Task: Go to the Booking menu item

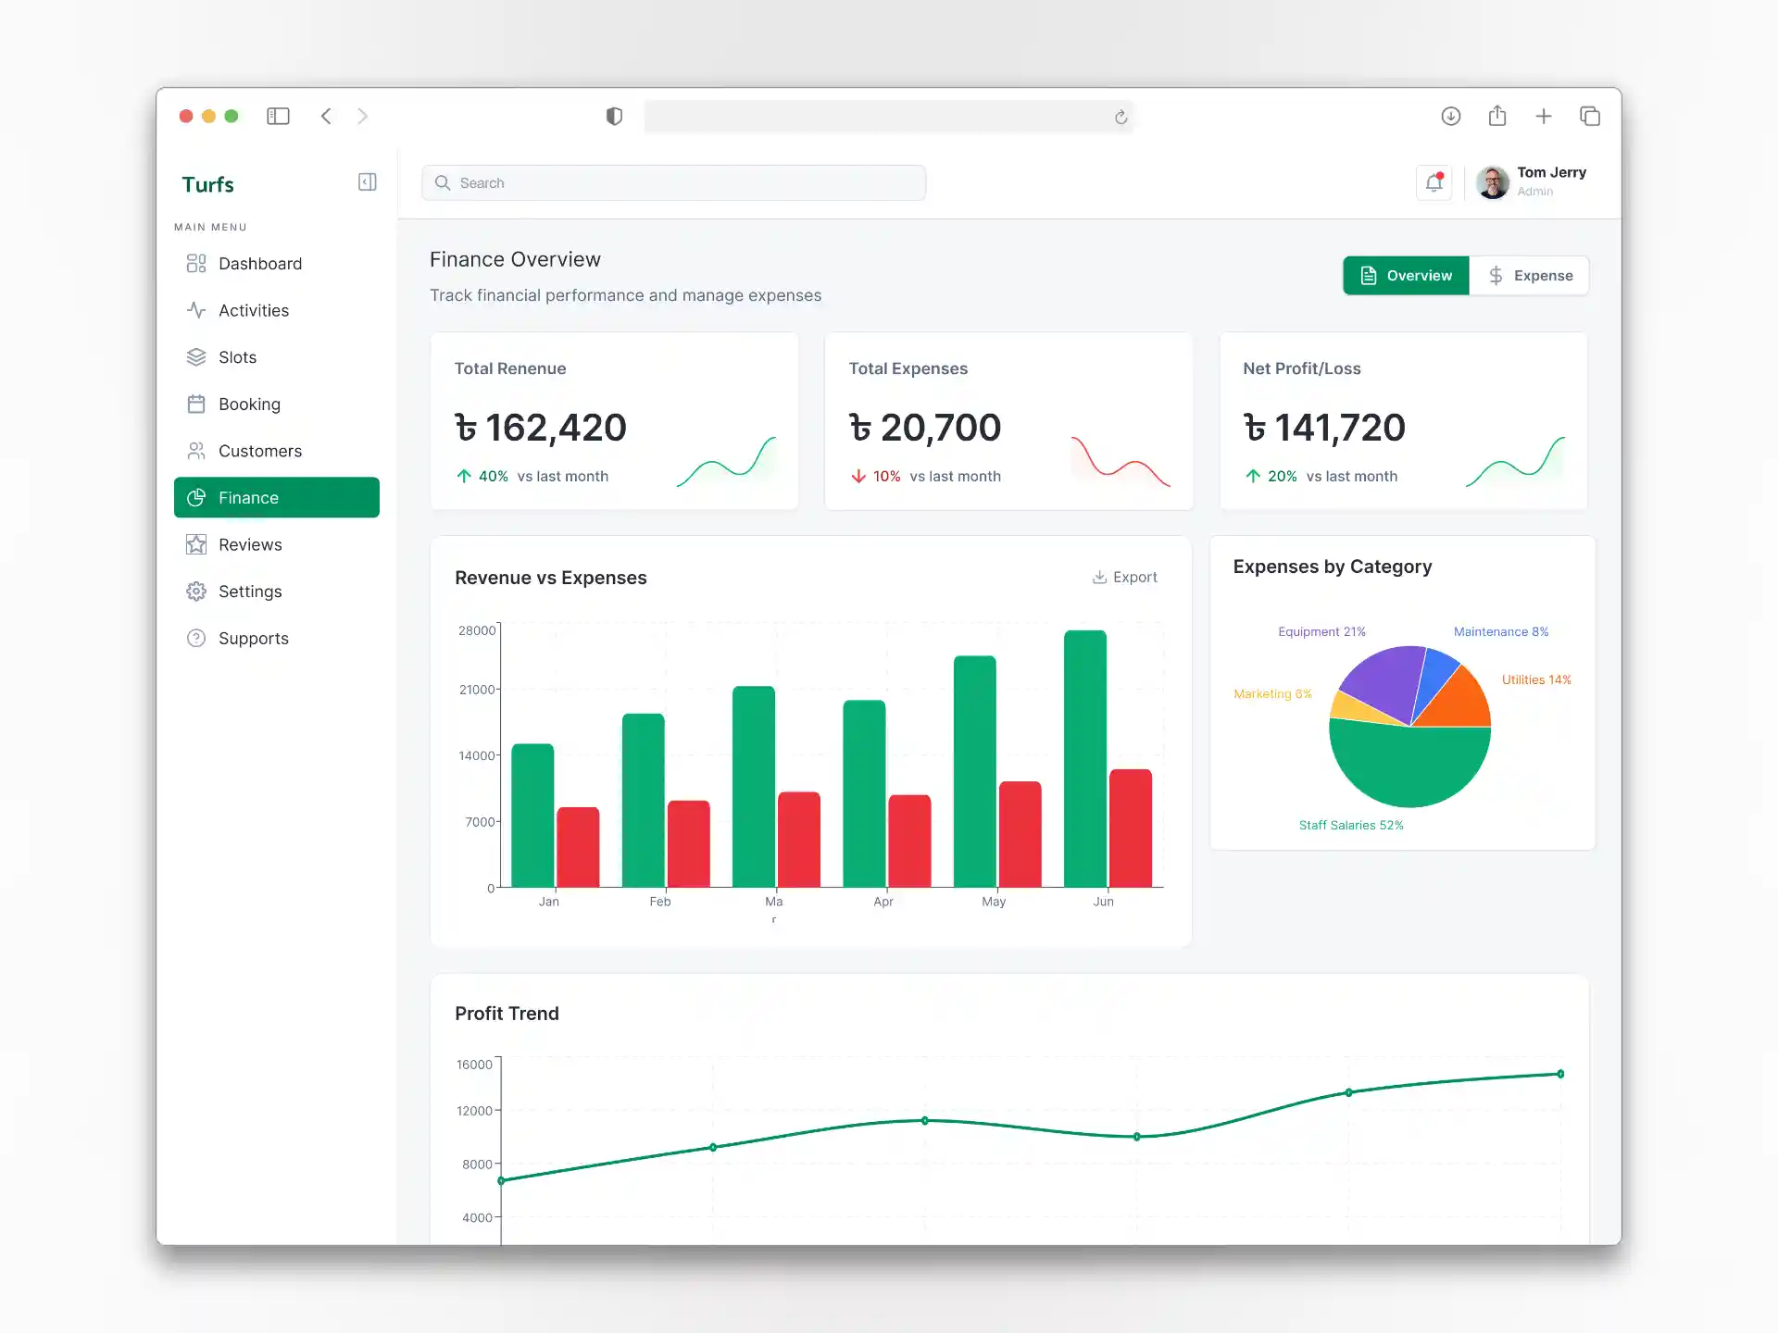Action: pos(248,405)
